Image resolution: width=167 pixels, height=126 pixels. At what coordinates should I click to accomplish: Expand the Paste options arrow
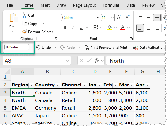[x=13, y=31]
